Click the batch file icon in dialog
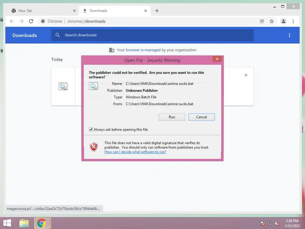Viewport: 305px width, 229px height. tap(93, 86)
